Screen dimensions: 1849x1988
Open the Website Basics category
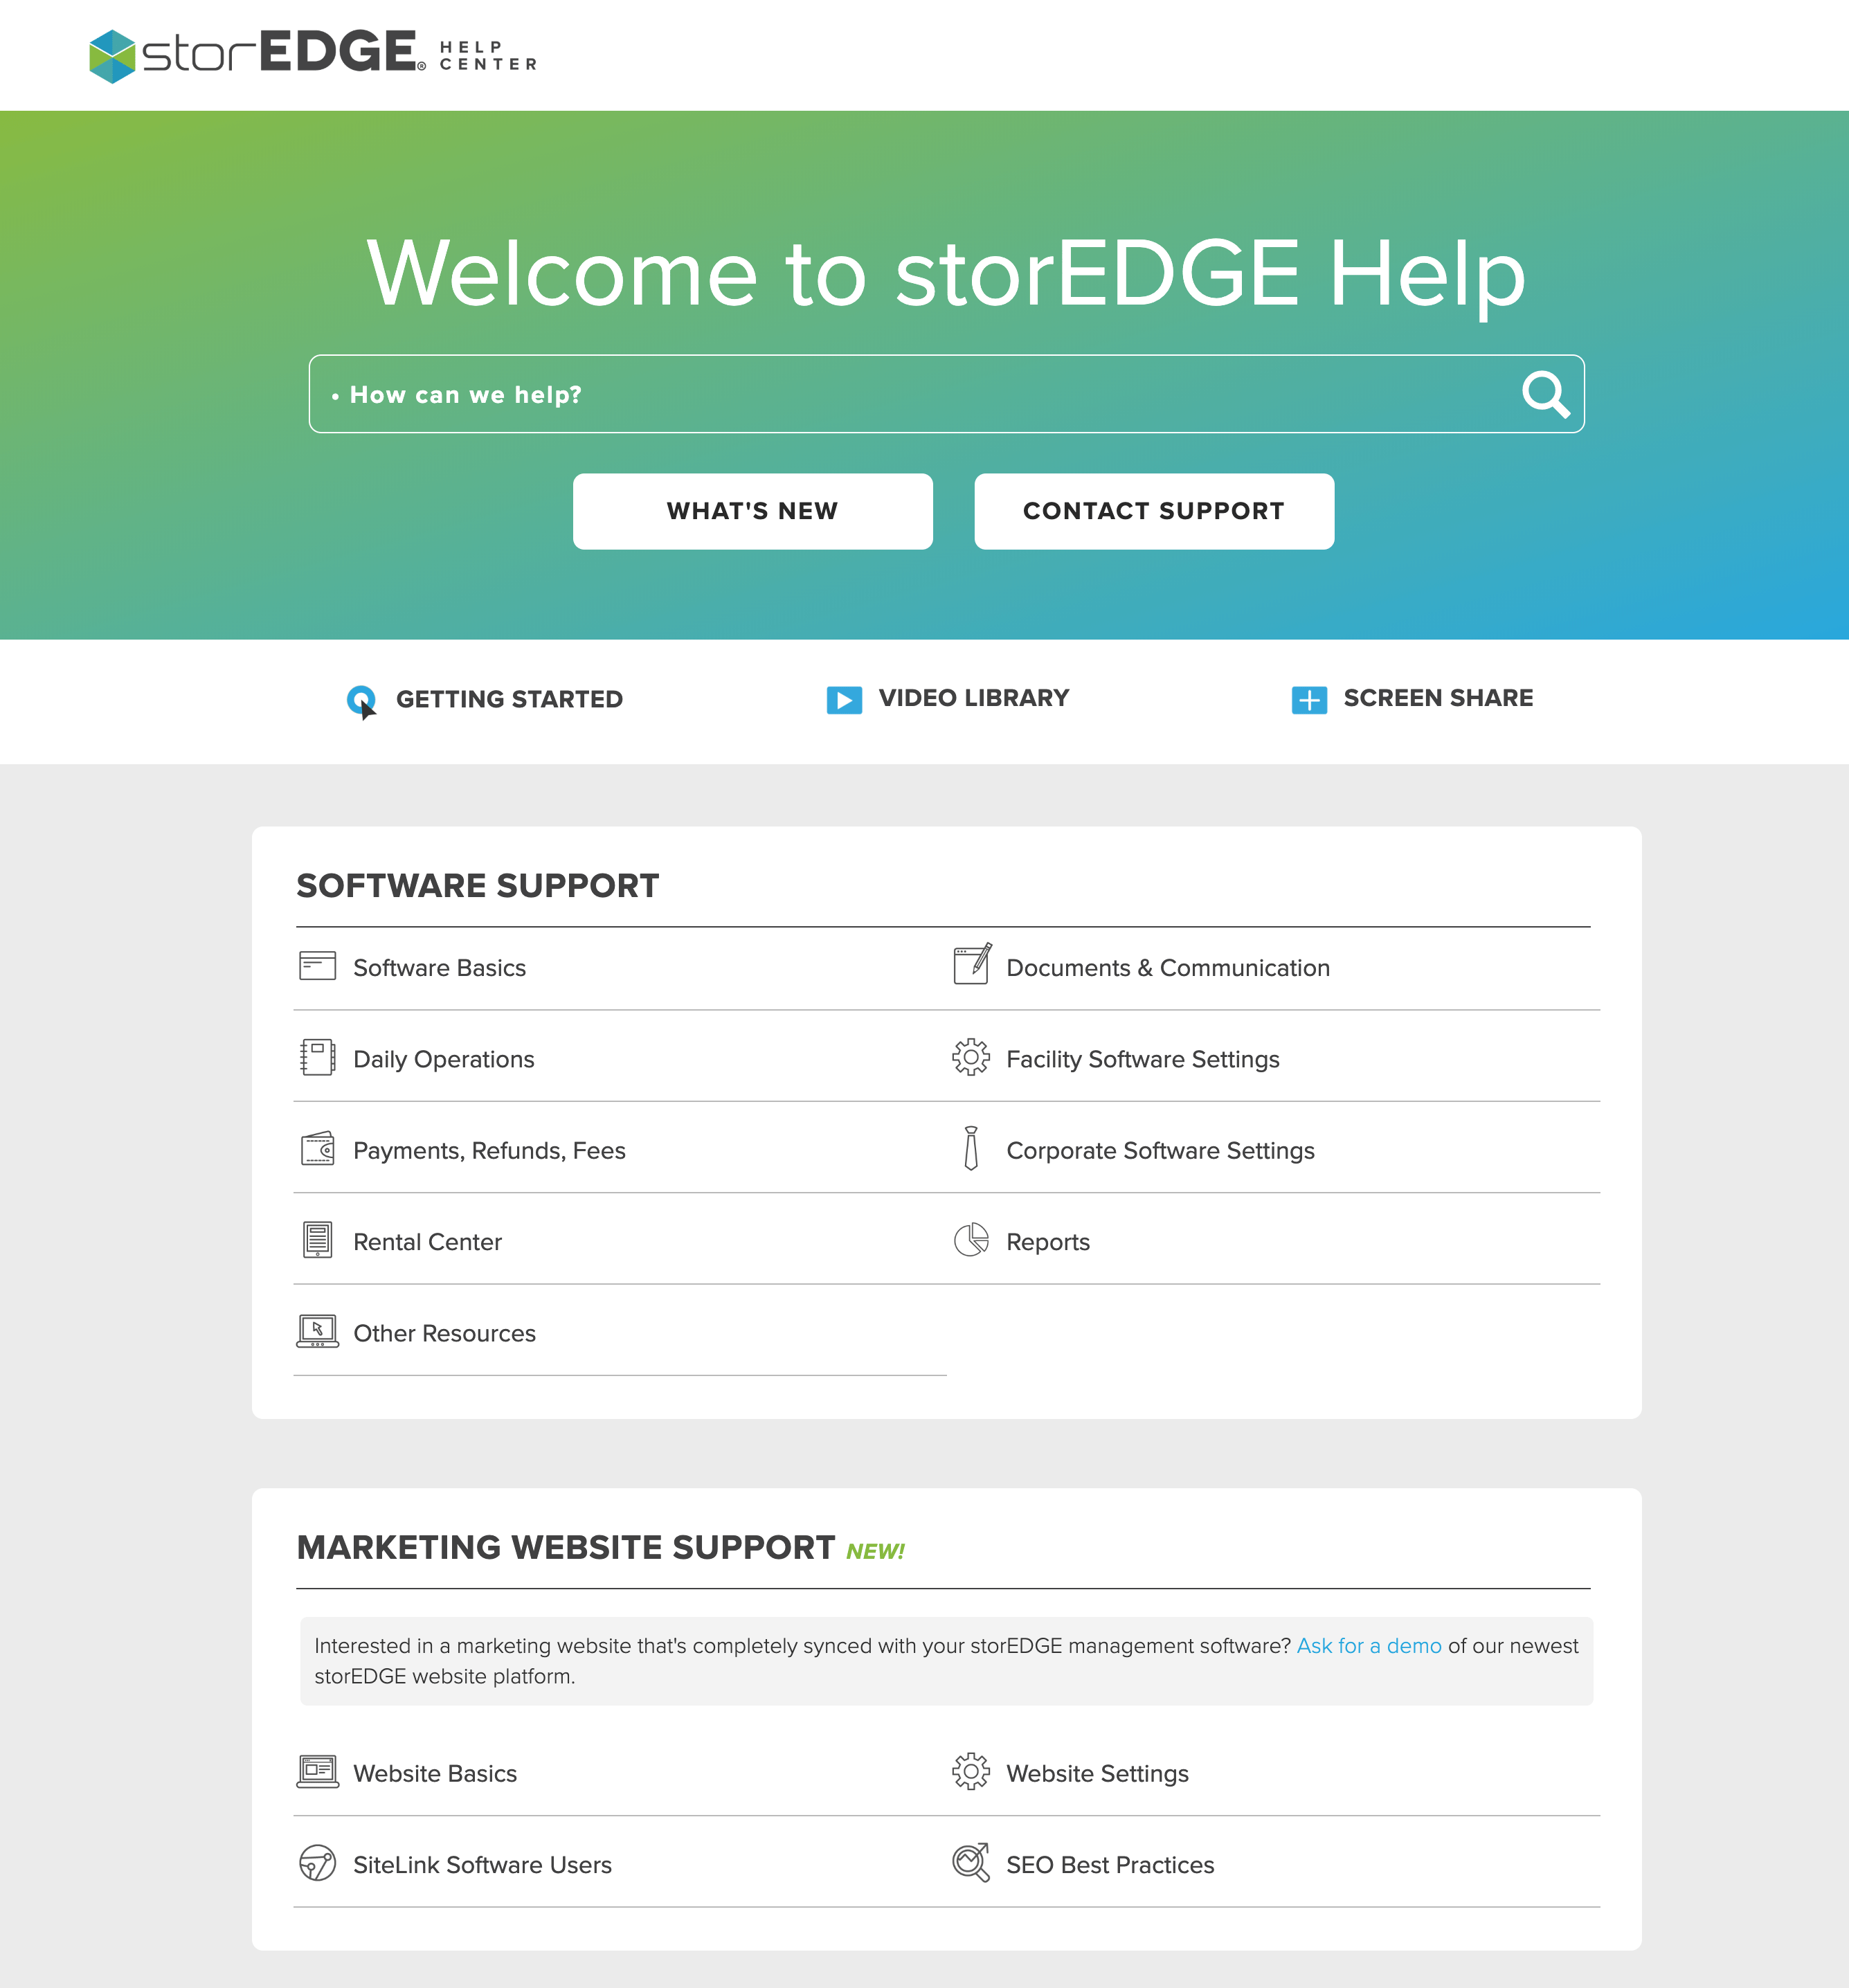point(435,1773)
